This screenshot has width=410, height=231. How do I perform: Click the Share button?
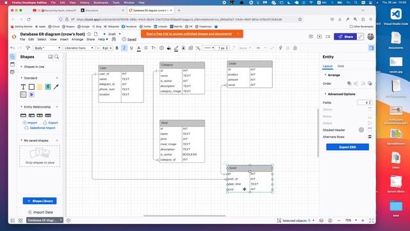[x=345, y=37]
